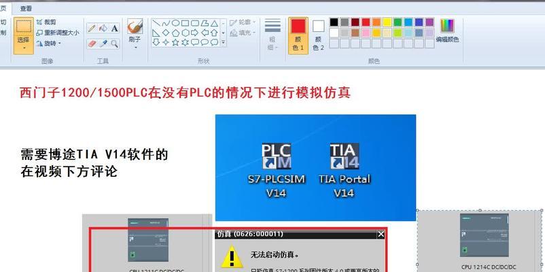Choose the Oval callout shape
545x272 pixels.
point(205,42)
